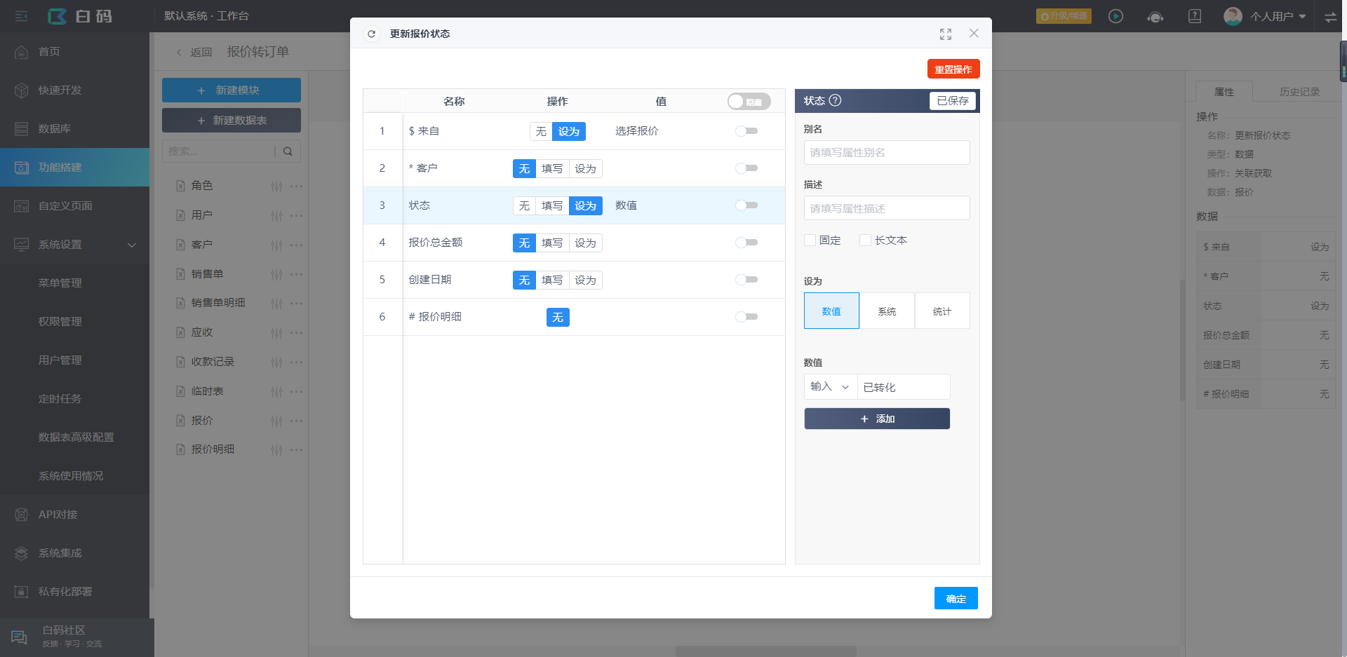Select the 数值 tab under 设为
The height and width of the screenshot is (657, 1347).
coord(831,311)
